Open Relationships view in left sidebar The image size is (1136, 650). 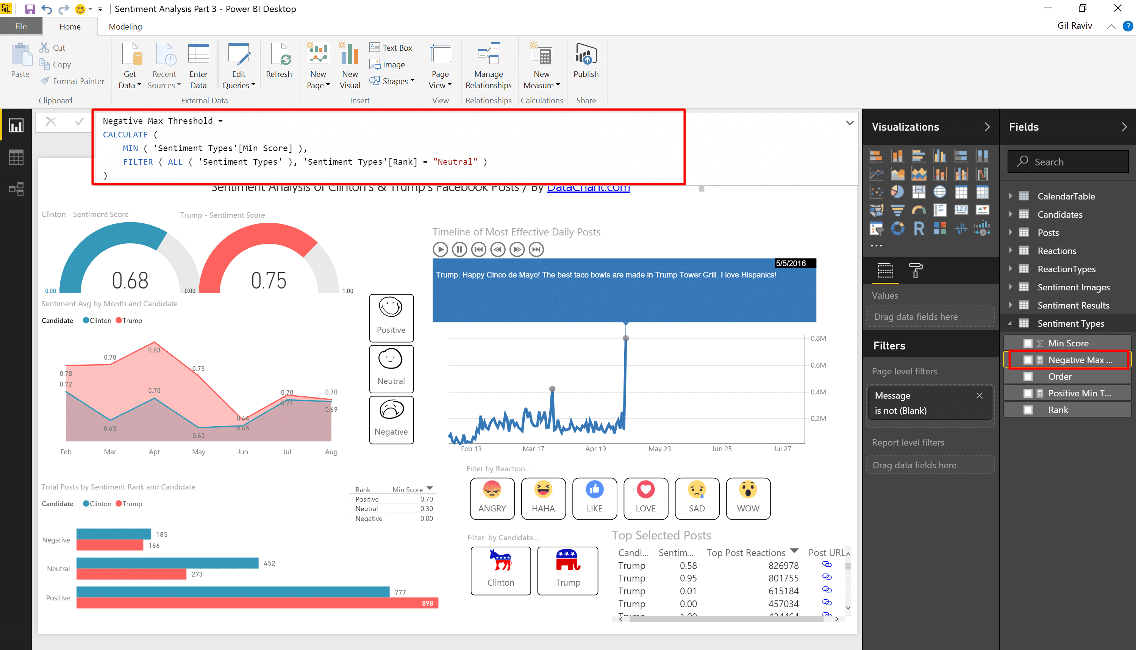pyautogui.click(x=16, y=189)
